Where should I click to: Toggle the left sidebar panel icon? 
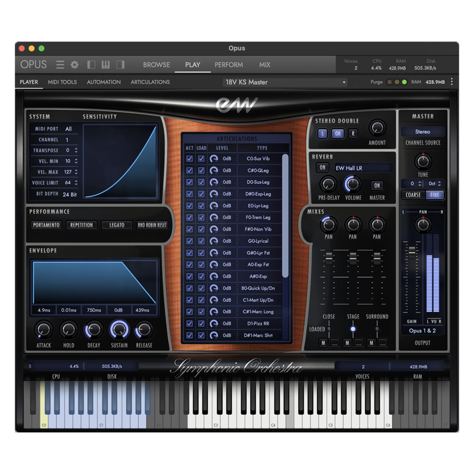(x=92, y=65)
